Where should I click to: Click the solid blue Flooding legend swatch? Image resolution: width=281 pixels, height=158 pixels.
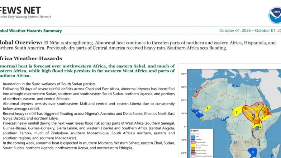coord(193,139)
